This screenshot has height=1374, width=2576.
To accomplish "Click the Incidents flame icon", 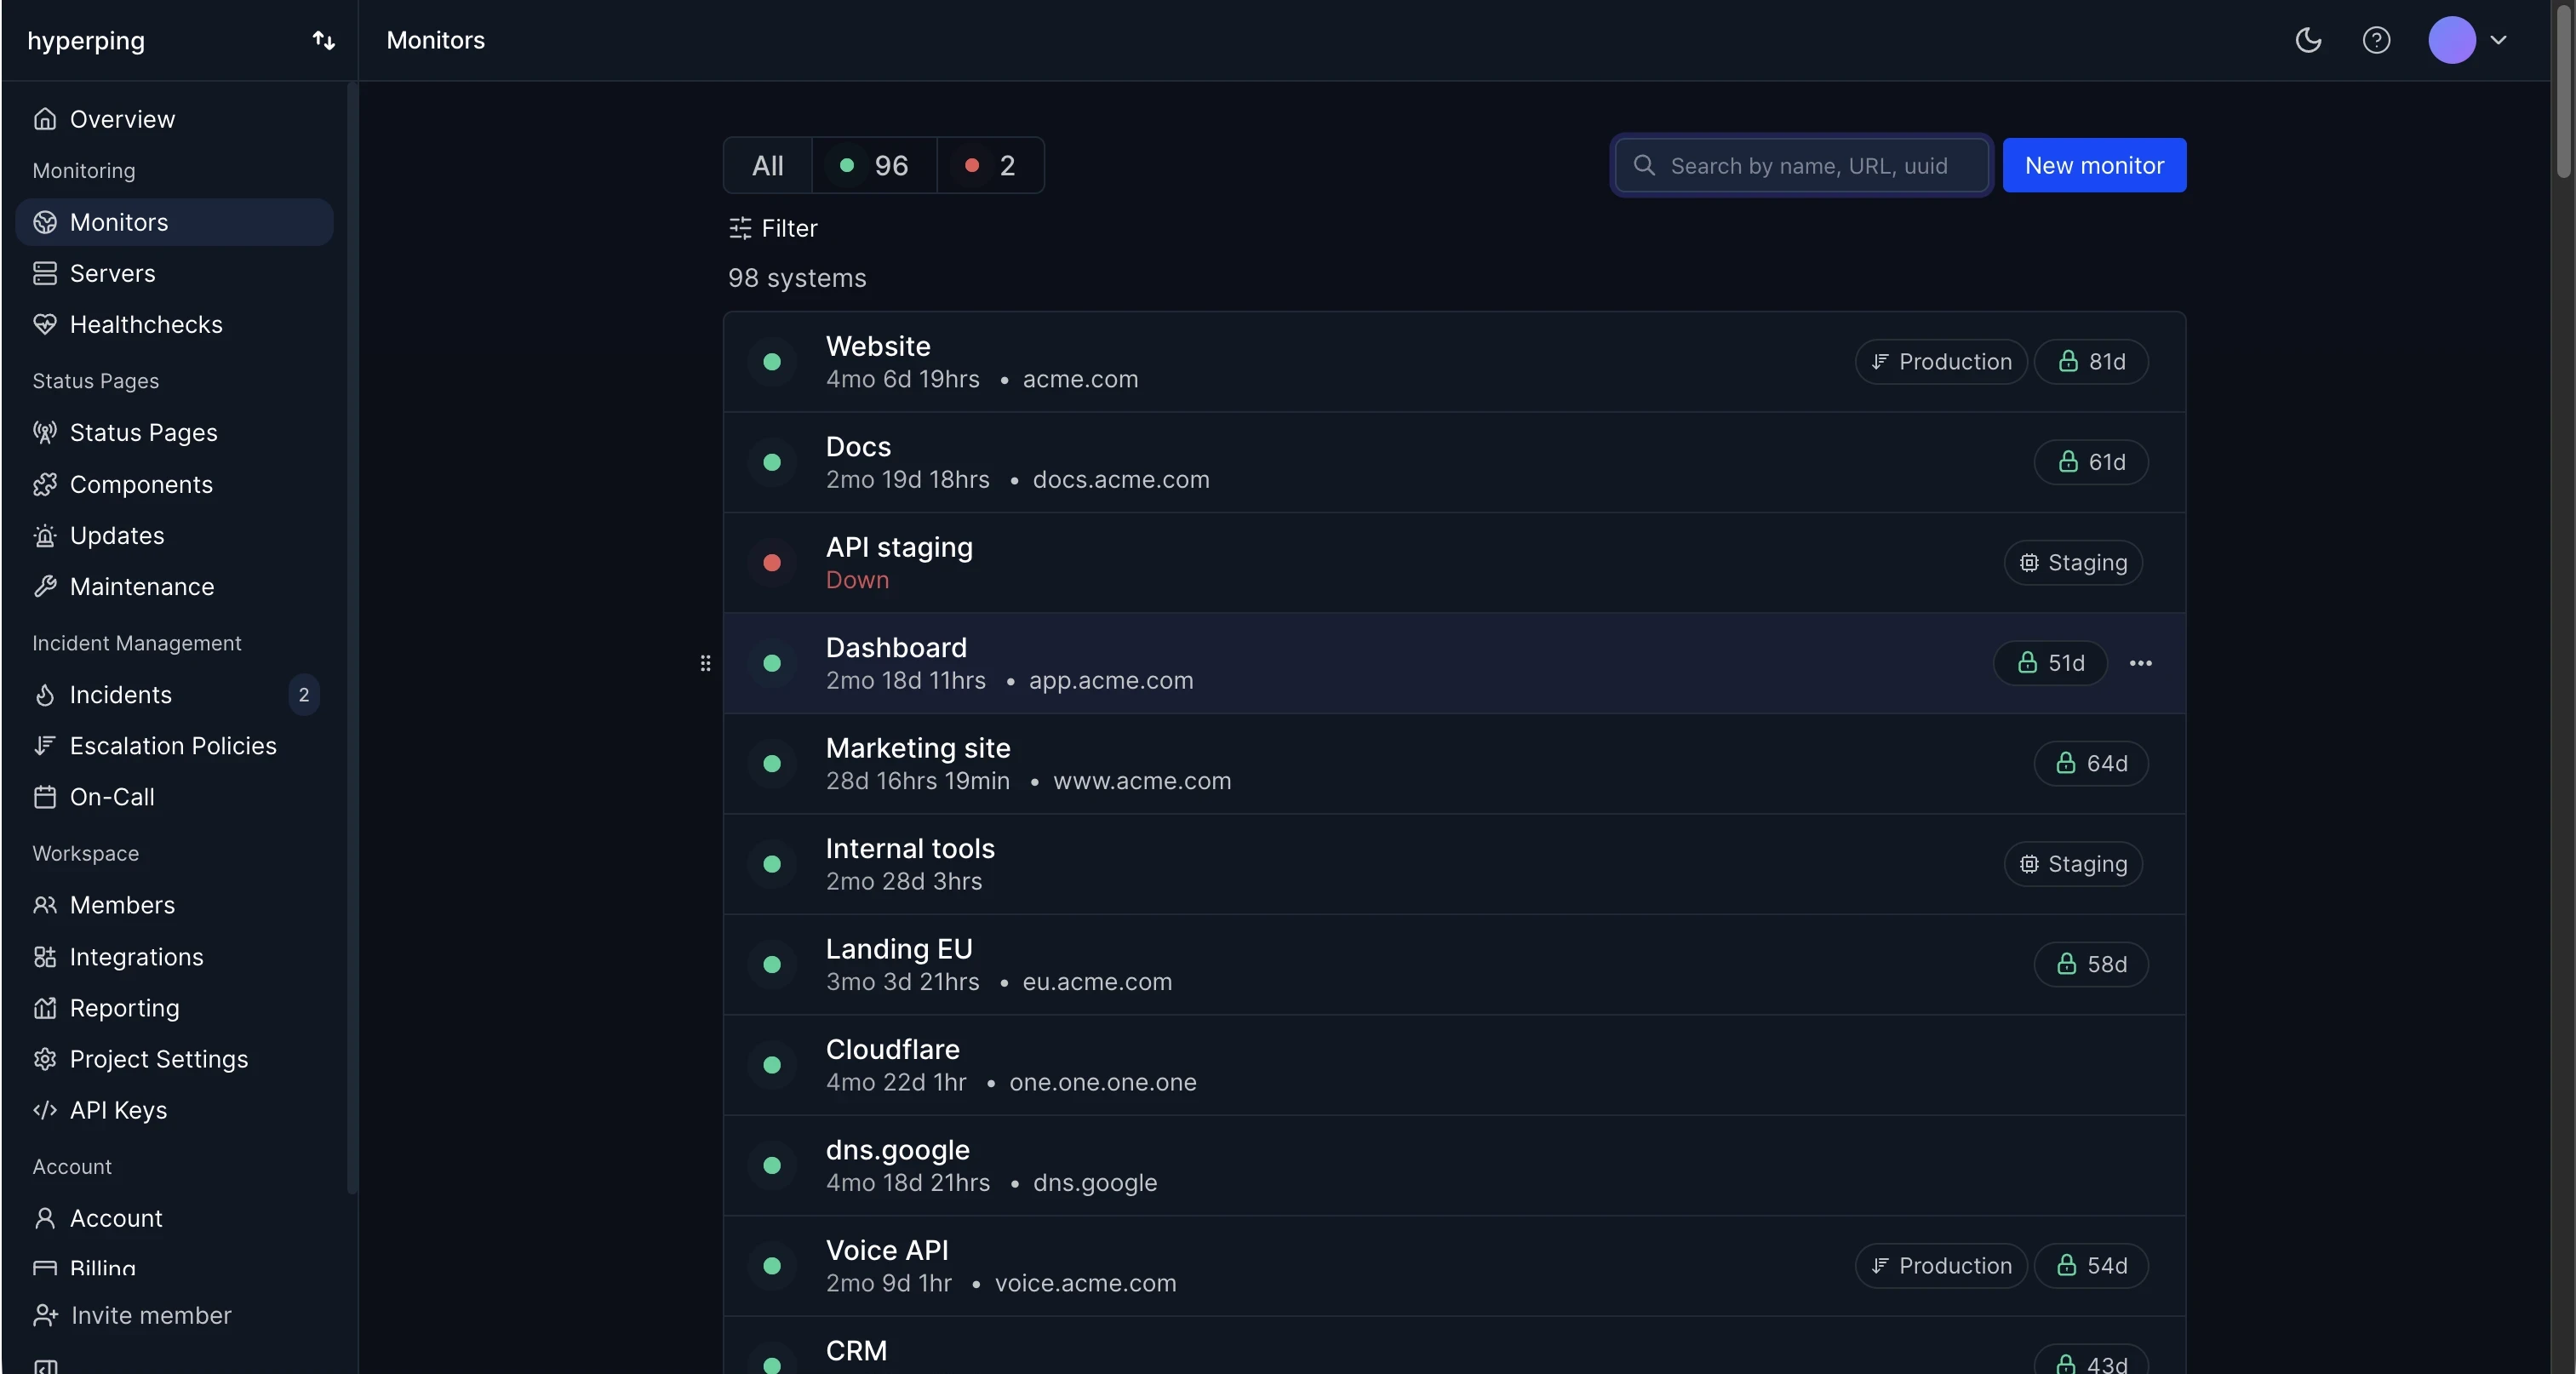I will [45, 694].
